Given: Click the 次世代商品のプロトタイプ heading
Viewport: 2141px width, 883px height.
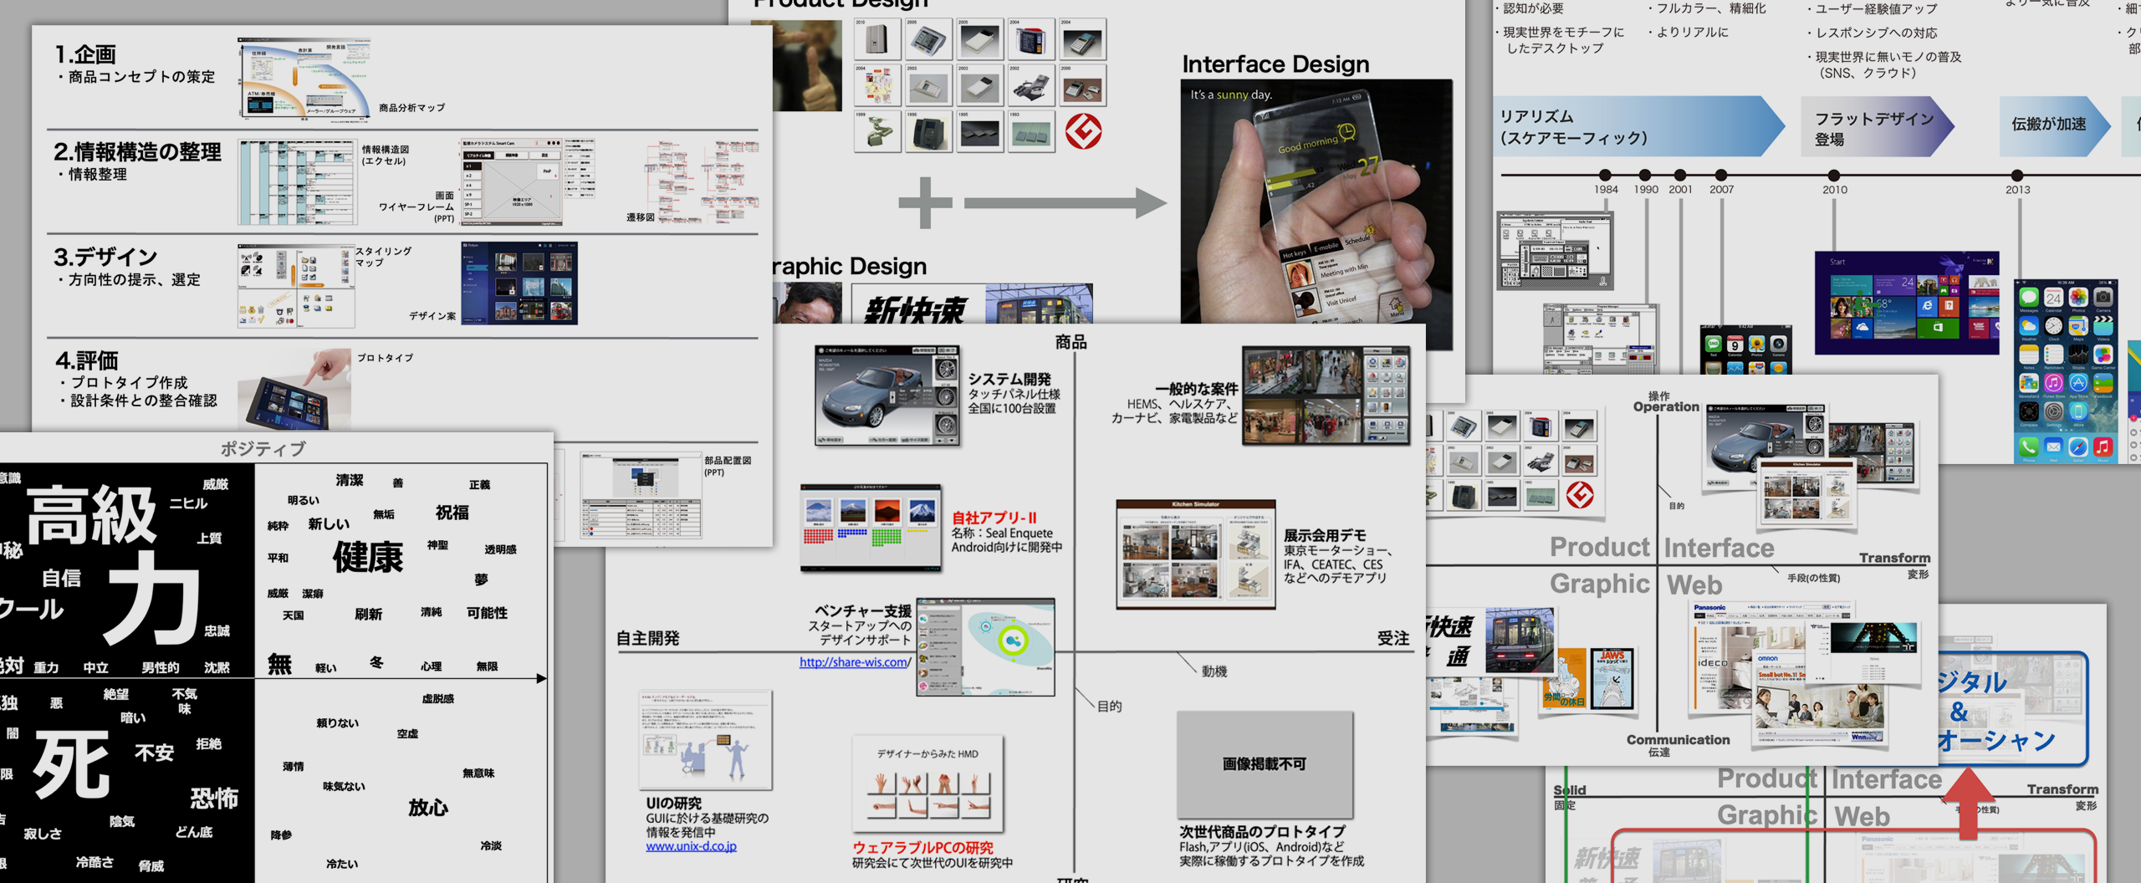Looking at the screenshot, I should 1262,832.
